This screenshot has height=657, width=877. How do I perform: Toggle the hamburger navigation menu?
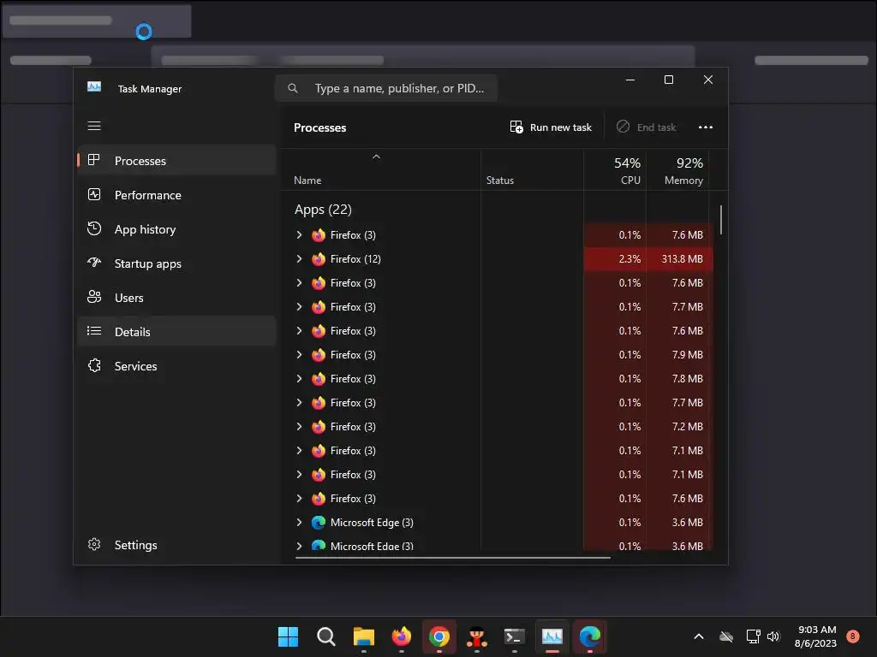94,126
